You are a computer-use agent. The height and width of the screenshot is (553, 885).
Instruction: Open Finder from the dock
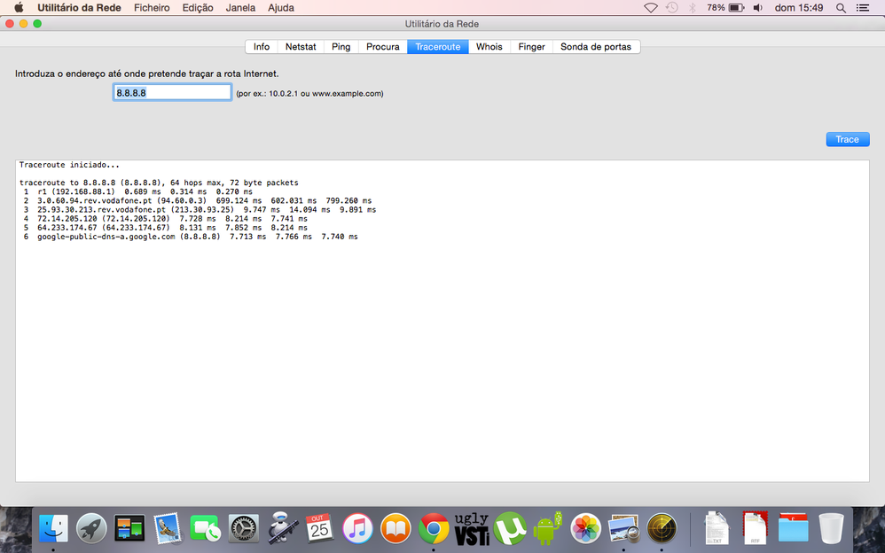click(53, 528)
